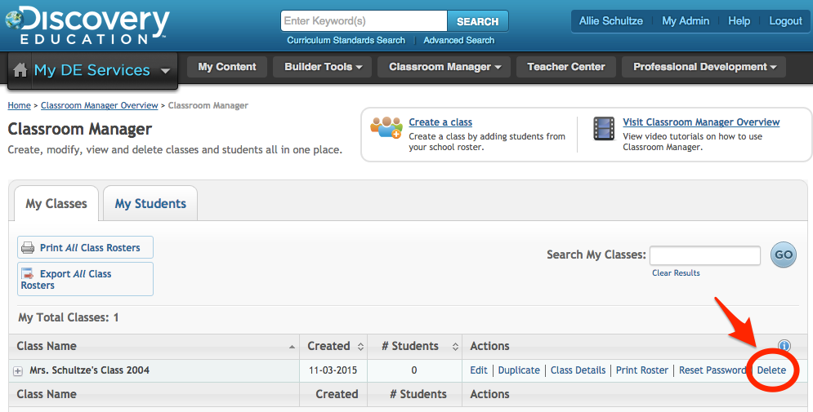Screen dimensions: 813x412
Task: Open the Professional Development dropdown menu
Action: [704, 67]
